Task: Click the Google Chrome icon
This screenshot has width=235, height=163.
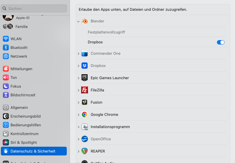Action: point(85,115)
